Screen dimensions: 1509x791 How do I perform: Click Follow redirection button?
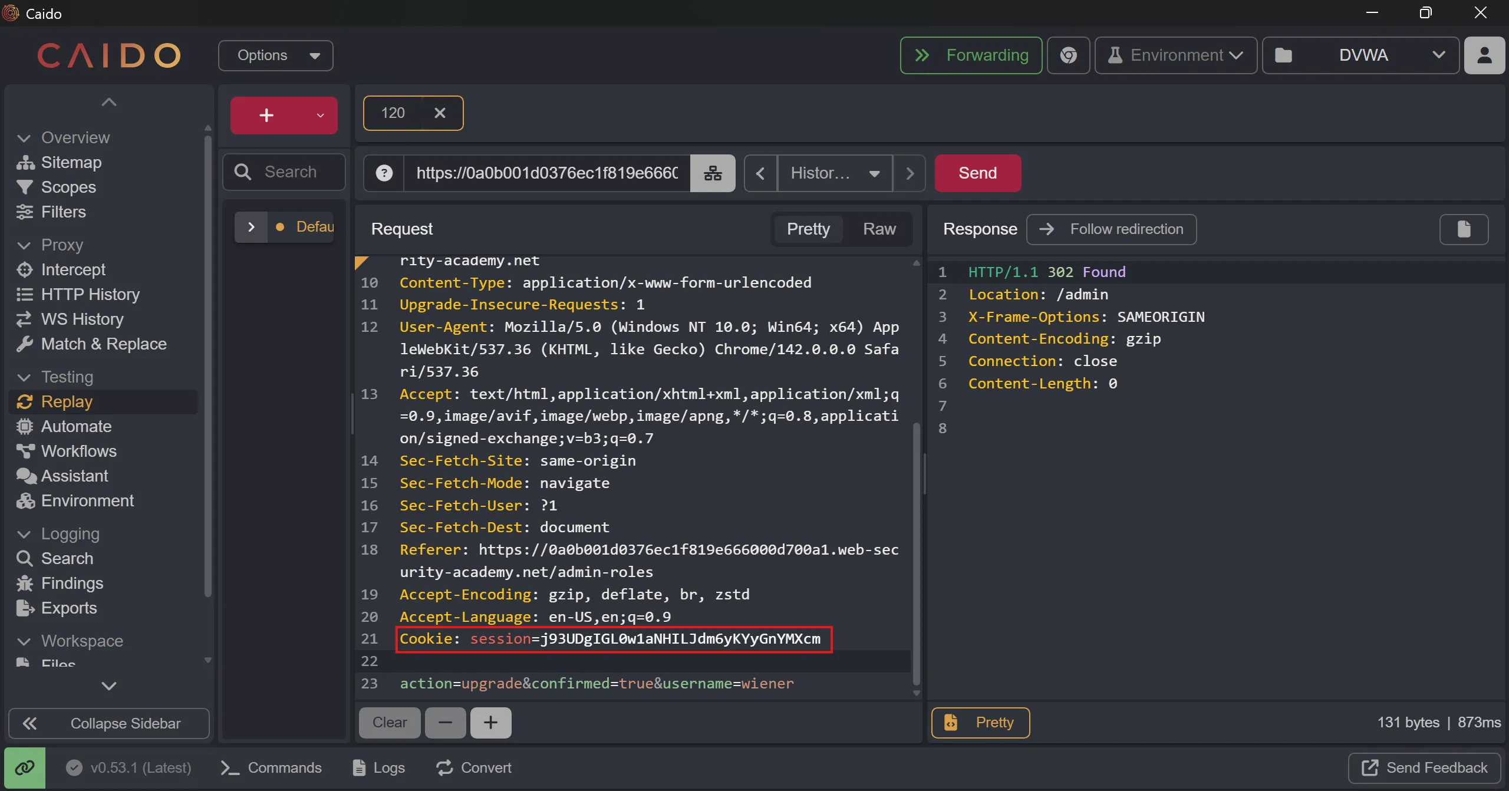[x=1111, y=229]
